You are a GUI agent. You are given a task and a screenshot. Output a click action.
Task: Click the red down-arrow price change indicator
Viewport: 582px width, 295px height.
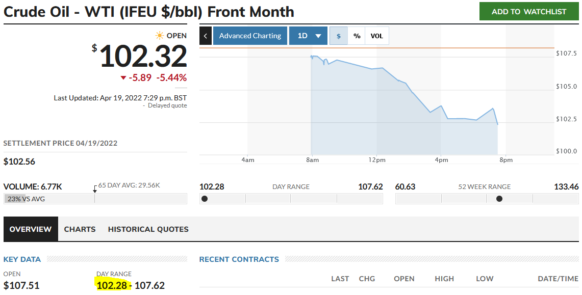pos(123,78)
